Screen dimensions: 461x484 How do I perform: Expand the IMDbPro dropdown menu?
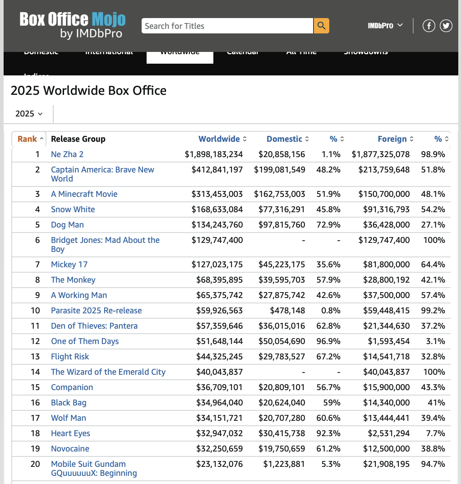click(385, 26)
